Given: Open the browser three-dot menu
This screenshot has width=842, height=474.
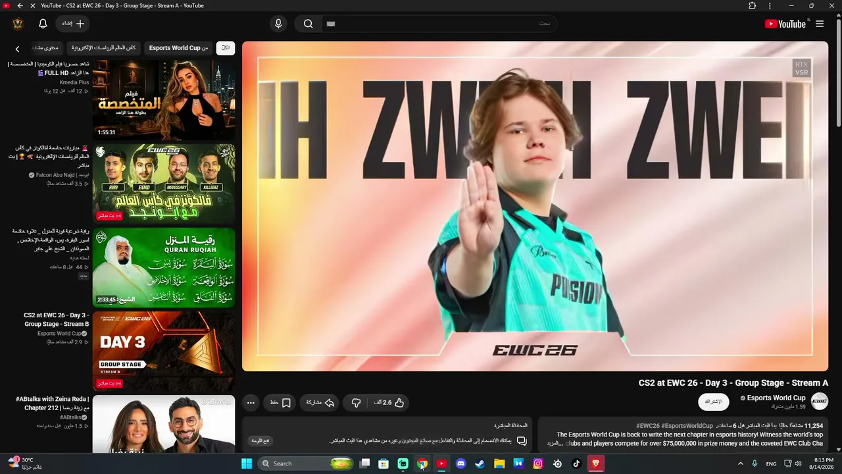Looking at the screenshot, I should click(x=770, y=5).
